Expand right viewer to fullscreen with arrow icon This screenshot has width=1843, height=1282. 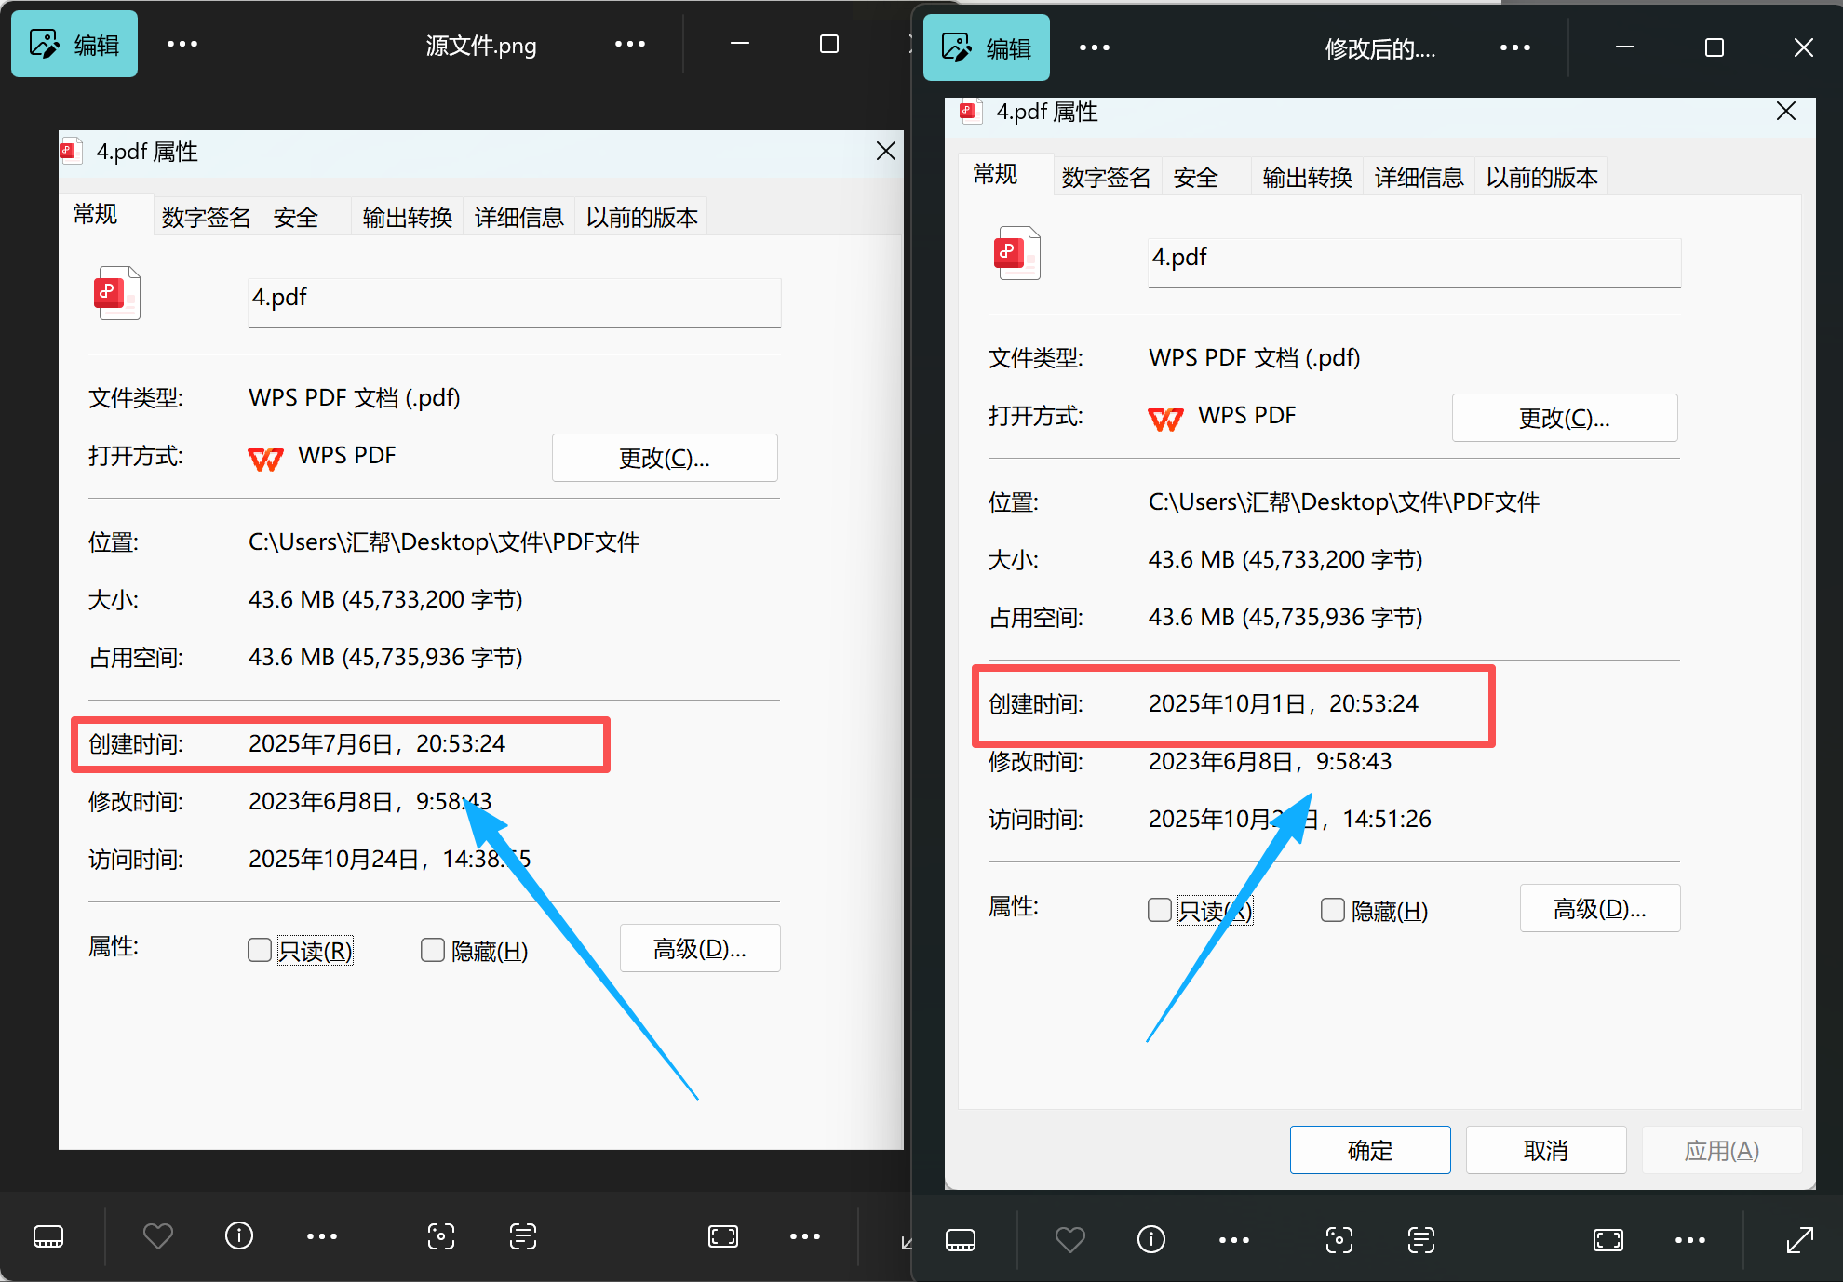[x=1800, y=1239]
